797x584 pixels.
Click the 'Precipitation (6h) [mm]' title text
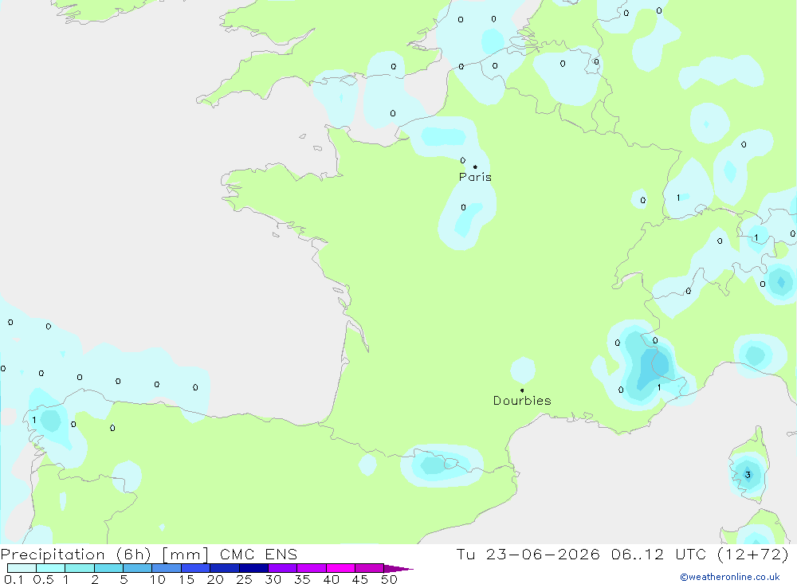[x=104, y=554]
